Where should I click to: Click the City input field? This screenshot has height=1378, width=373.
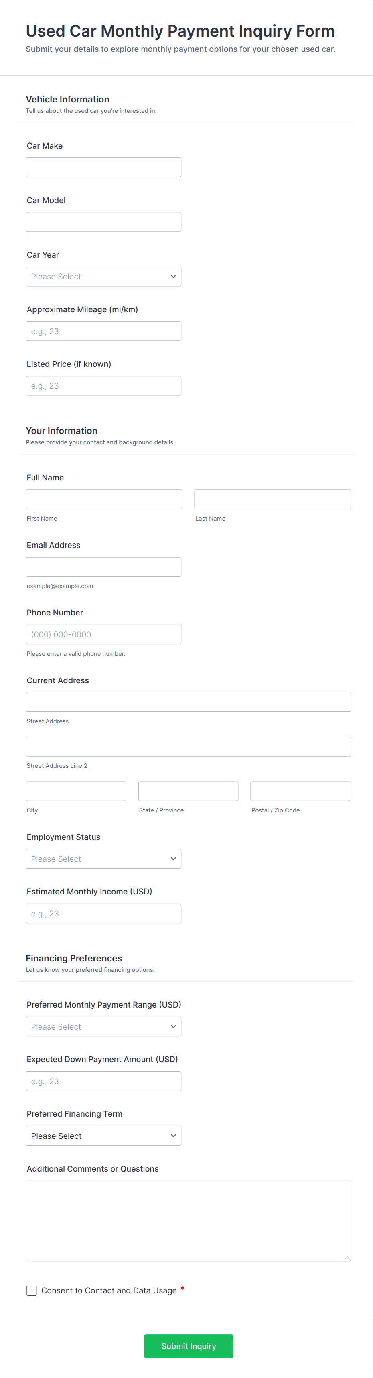(x=76, y=791)
